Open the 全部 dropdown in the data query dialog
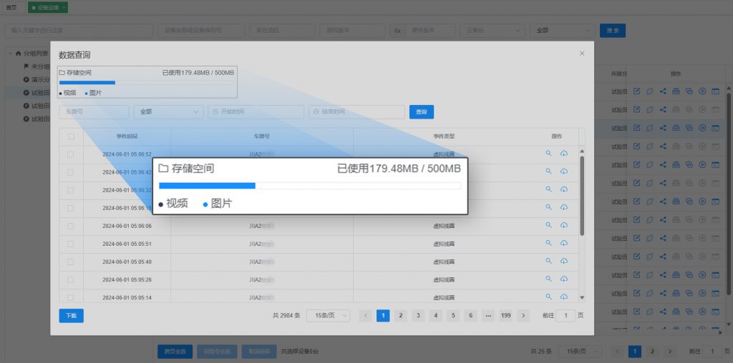 168,112
